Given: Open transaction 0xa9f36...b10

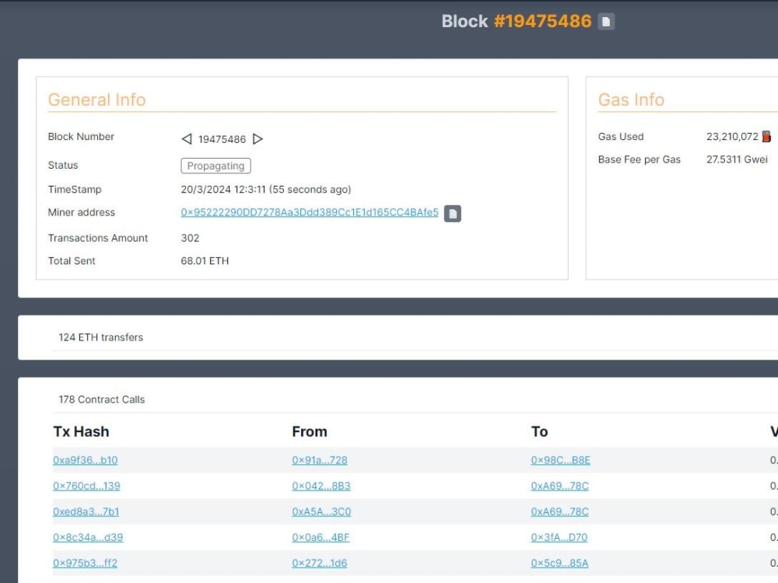Looking at the screenshot, I should pos(86,460).
